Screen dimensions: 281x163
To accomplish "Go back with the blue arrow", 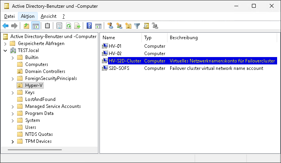I will tap(5, 26).
